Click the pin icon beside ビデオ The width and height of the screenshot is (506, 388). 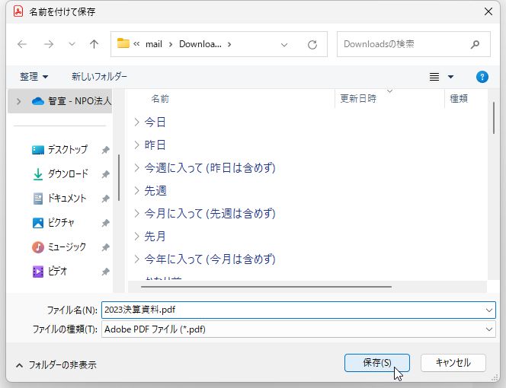[105, 272]
